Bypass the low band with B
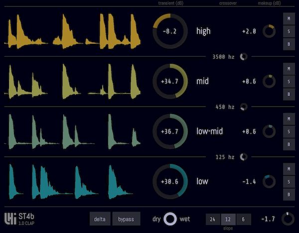299x233 pixels. coord(289,194)
